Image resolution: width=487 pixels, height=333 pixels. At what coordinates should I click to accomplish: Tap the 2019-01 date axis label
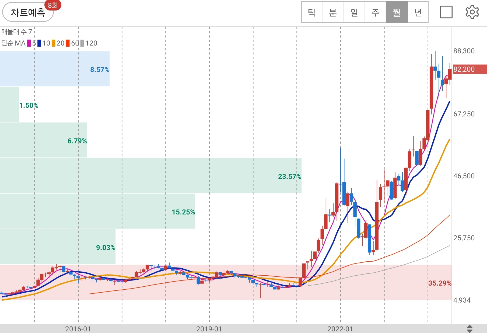click(209, 329)
